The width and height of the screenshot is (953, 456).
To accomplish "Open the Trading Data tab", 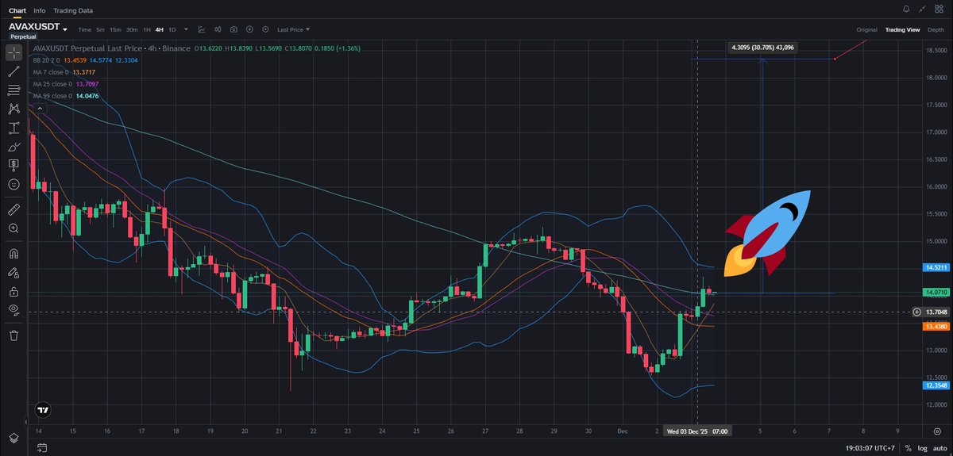I will [x=73, y=10].
